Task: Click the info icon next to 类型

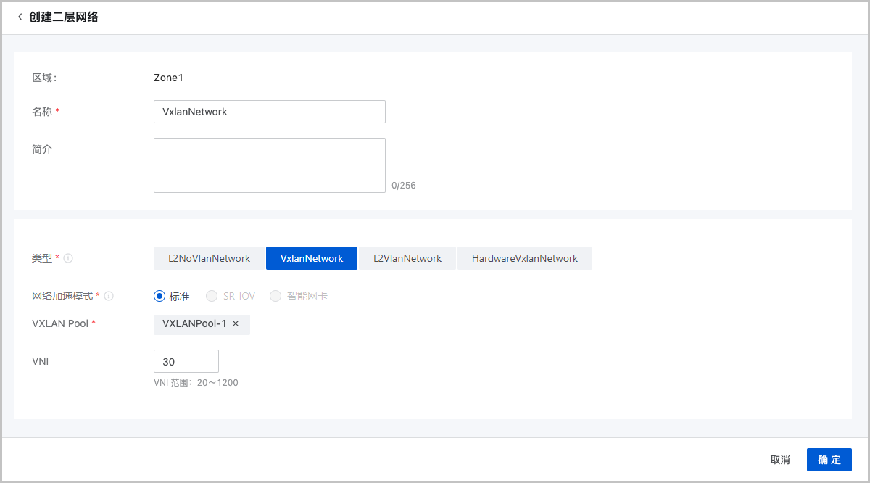Action: click(67, 257)
